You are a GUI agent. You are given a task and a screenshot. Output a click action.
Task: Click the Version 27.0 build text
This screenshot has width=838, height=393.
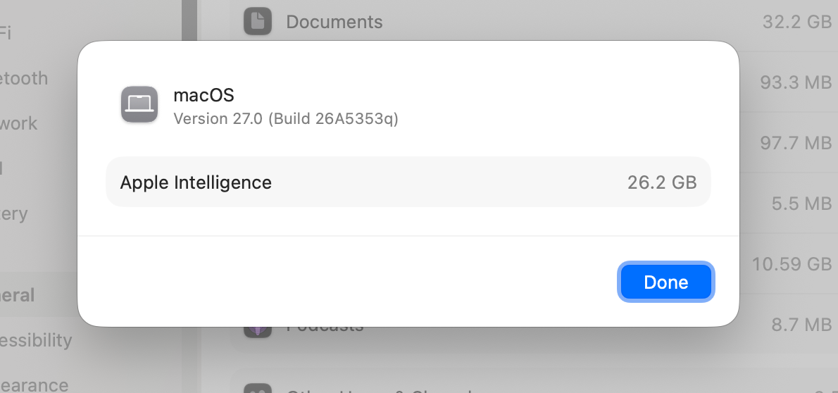coord(286,118)
